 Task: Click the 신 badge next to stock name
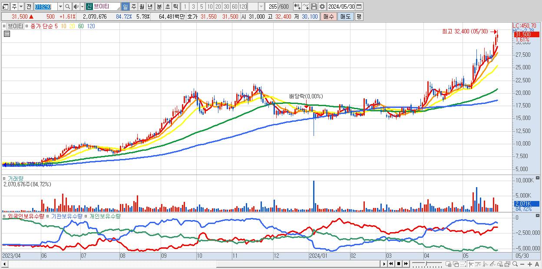click(x=89, y=6)
